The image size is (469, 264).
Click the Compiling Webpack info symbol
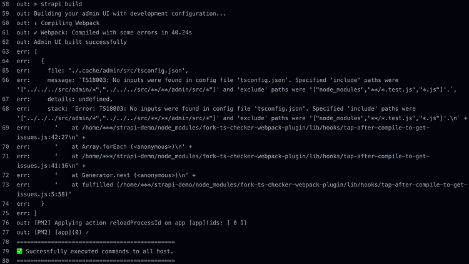pos(35,23)
